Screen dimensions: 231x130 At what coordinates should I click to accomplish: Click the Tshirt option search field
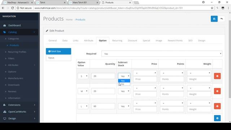(x=58, y=58)
